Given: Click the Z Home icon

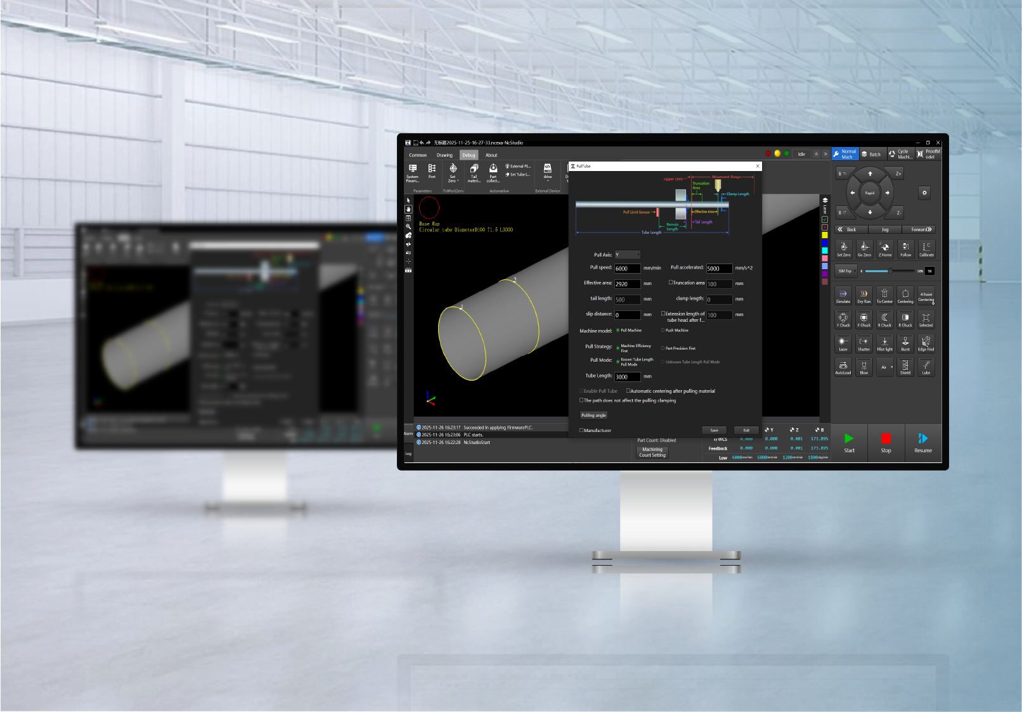Looking at the screenshot, I should click(x=884, y=249).
